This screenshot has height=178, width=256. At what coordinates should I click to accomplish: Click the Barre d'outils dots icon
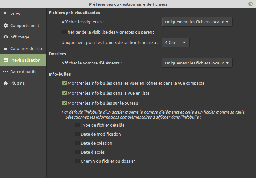(5, 72)
